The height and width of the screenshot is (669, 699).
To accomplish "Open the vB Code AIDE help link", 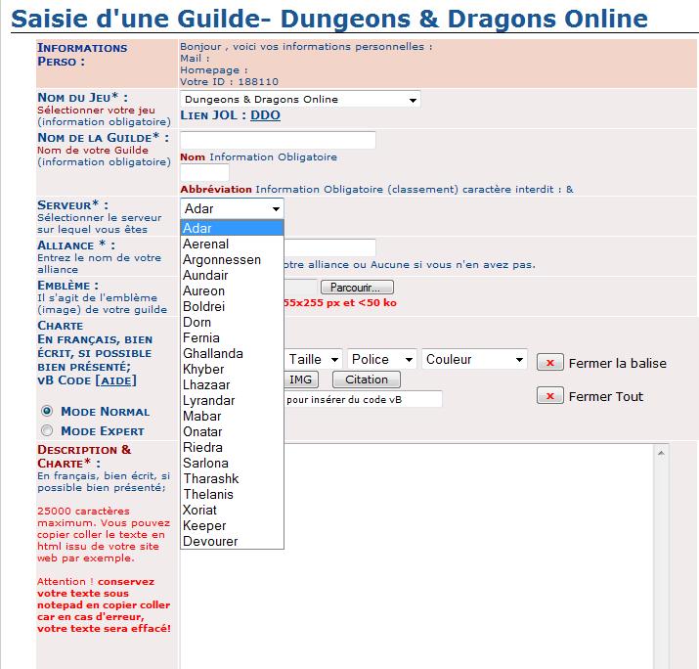I will tap(116, 380).
